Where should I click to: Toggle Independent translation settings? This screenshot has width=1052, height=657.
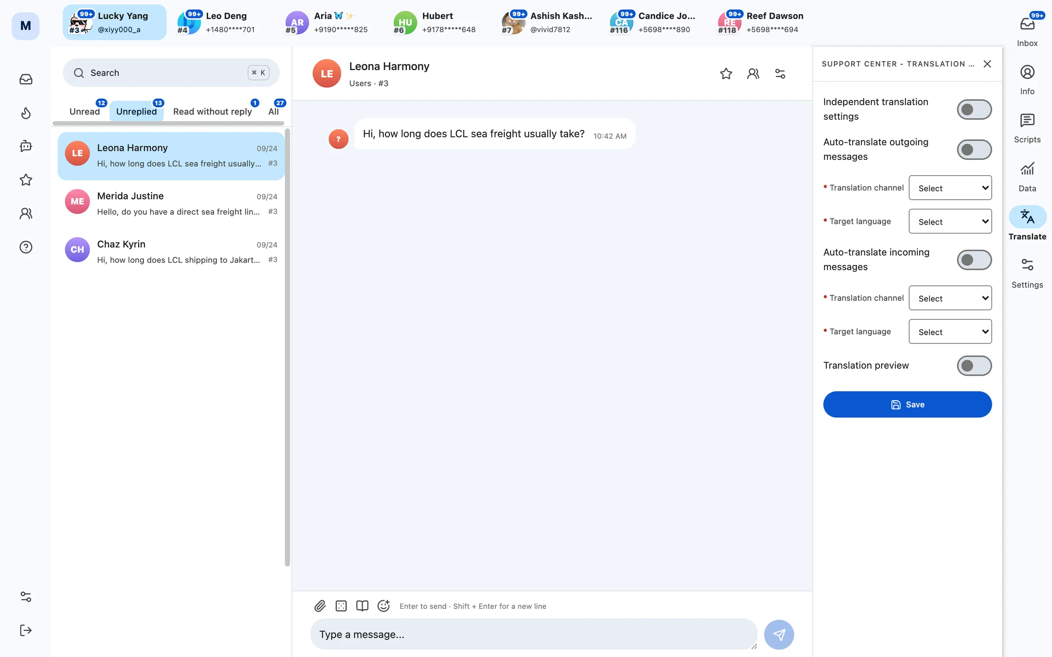point(974,109)
